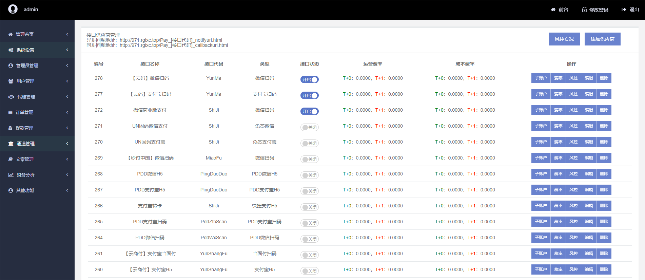
Task: Go to 前台 front page link
Action: click(560, 10)
